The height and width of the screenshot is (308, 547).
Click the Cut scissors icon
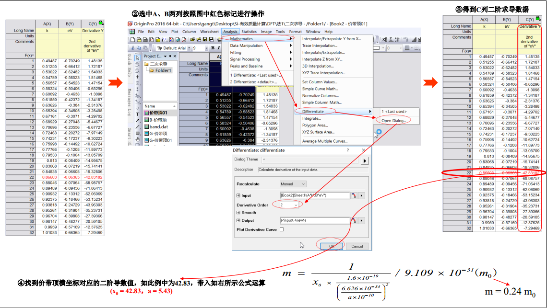coord(132,48)
